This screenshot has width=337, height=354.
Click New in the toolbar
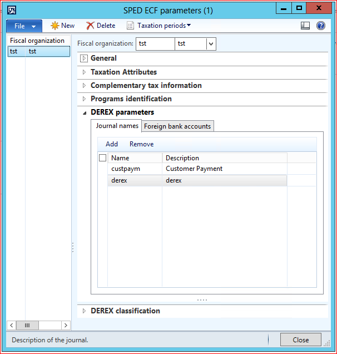pos(68,26)
